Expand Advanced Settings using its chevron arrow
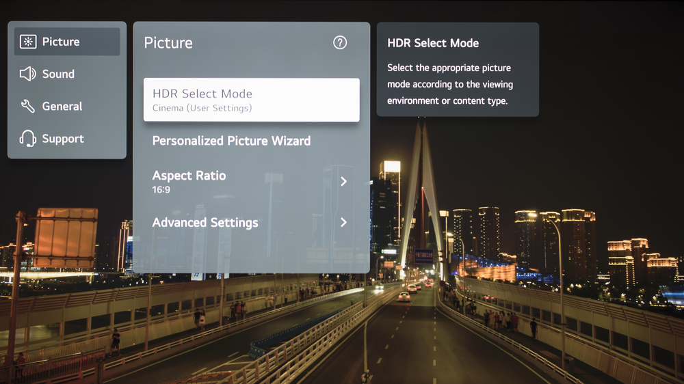Image resolution: width=684 pixels, height=384 pixels. pyautogui.click(x=343, y=223)
